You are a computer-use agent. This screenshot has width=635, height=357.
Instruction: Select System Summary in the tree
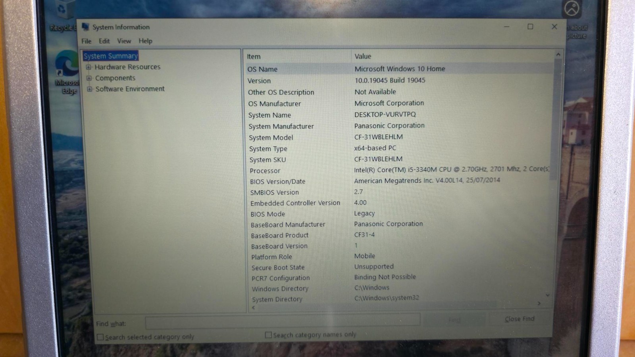(x=111, y=56)
